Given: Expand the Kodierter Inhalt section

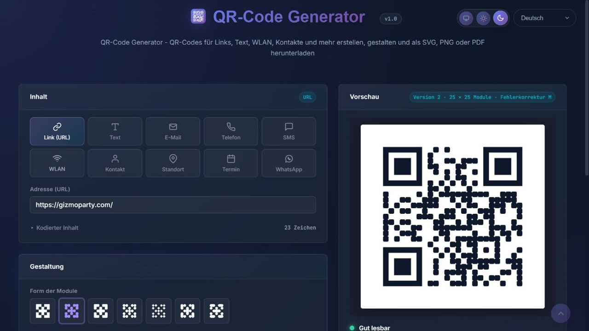Looking at the screenshot, I should pyautogui.click(x=55, y=228).
